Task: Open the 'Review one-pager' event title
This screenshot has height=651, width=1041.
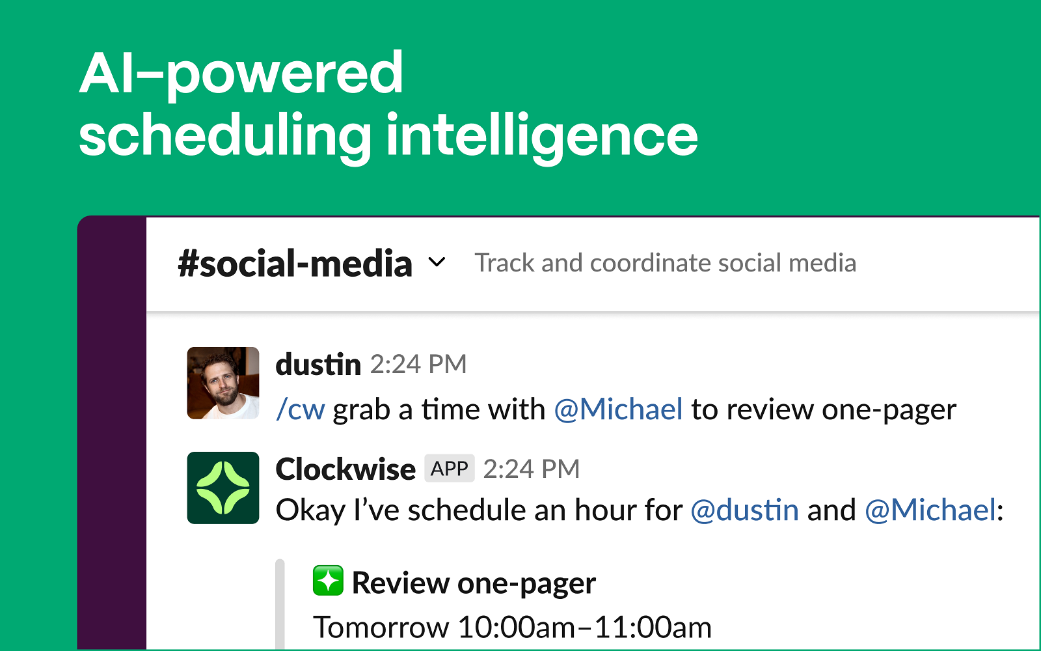Action: tap(474, 583)
